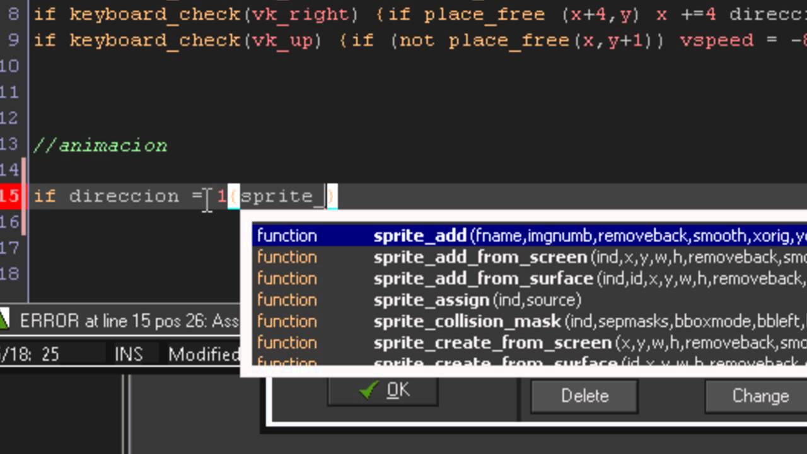Select sprite_create_from_screen suggestion
This screenshot has width=807, height=454.
point(530,343)
